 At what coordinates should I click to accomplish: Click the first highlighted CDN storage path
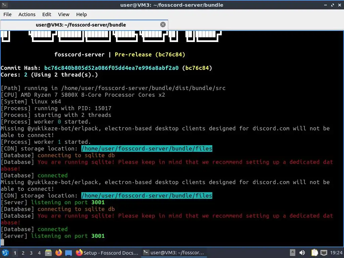coord(147,148)
